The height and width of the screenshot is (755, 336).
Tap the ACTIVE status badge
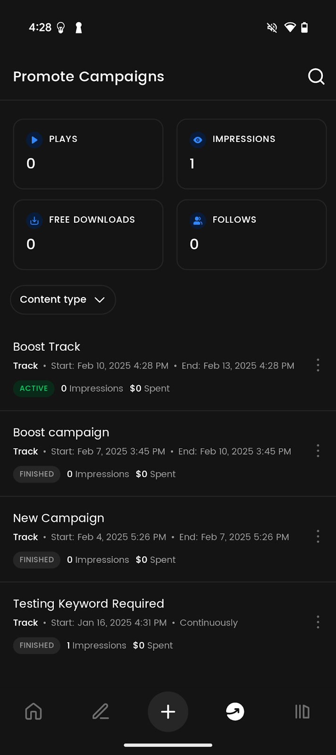click(34, 388)
